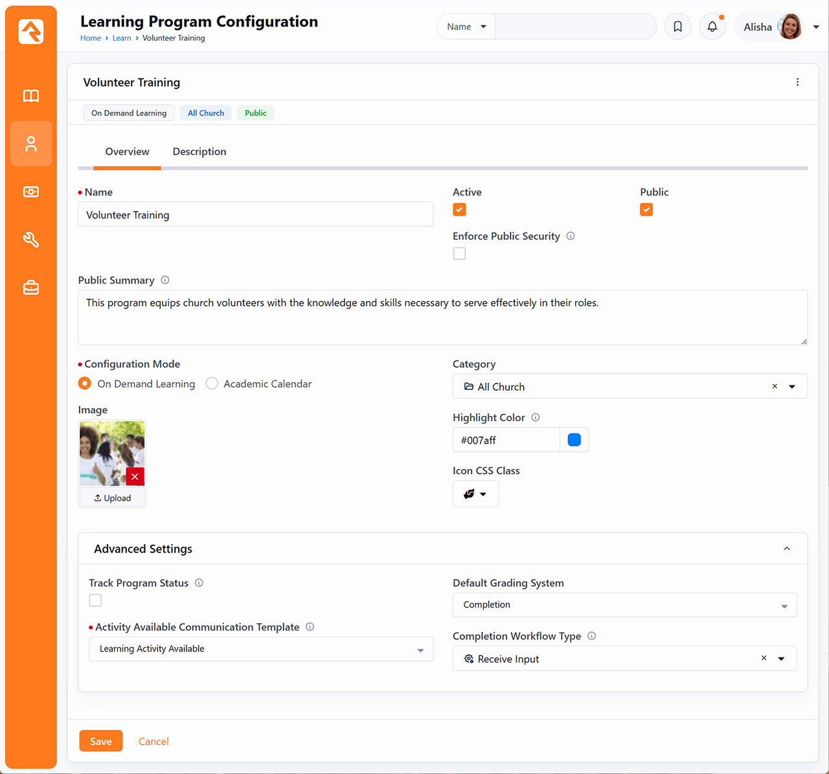Image resolution: width=829 pixels, height=774 pixels.
Task: Click the Save button
Action: 100,741
